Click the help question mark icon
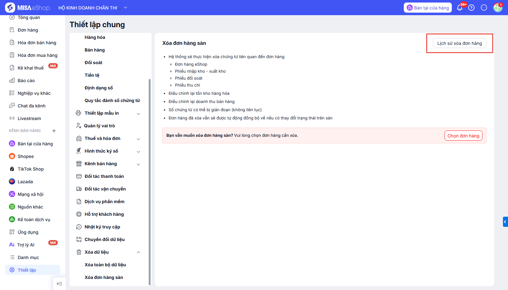The image size is (508, 290). (471, 8)
